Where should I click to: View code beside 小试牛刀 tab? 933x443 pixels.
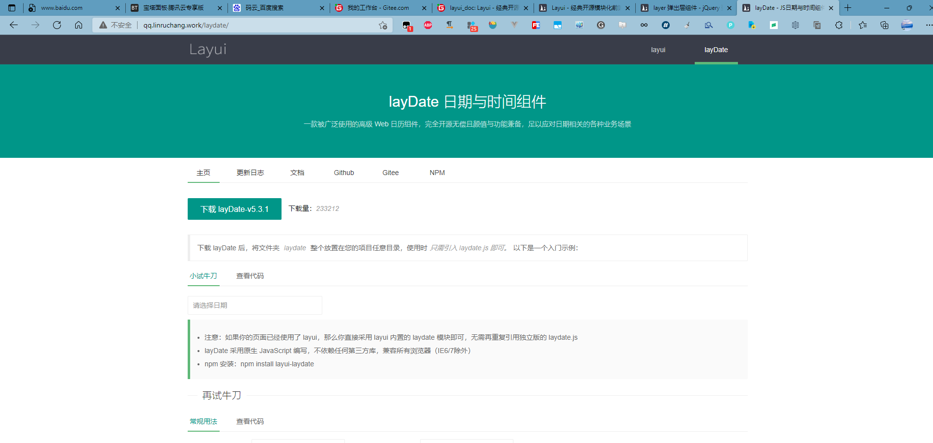(x=250, y=276)
